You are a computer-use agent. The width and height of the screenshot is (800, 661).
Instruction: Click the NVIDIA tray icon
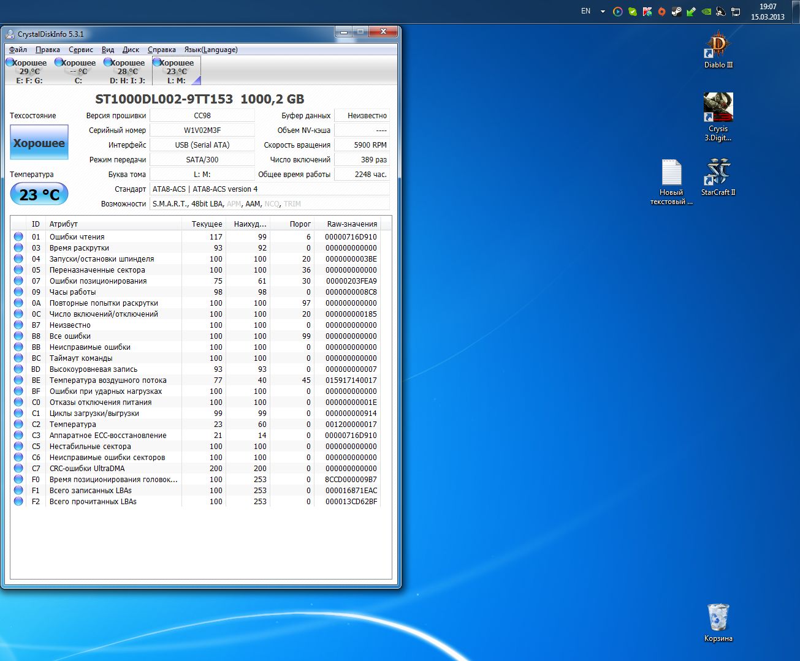[x=706, y=11]
